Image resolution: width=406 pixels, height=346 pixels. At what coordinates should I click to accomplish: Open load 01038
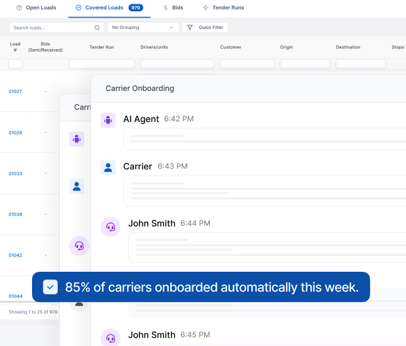[x=15, y=215]
